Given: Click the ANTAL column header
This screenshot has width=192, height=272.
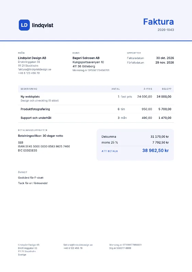Looking at the screenshot, I should (116, 89).
